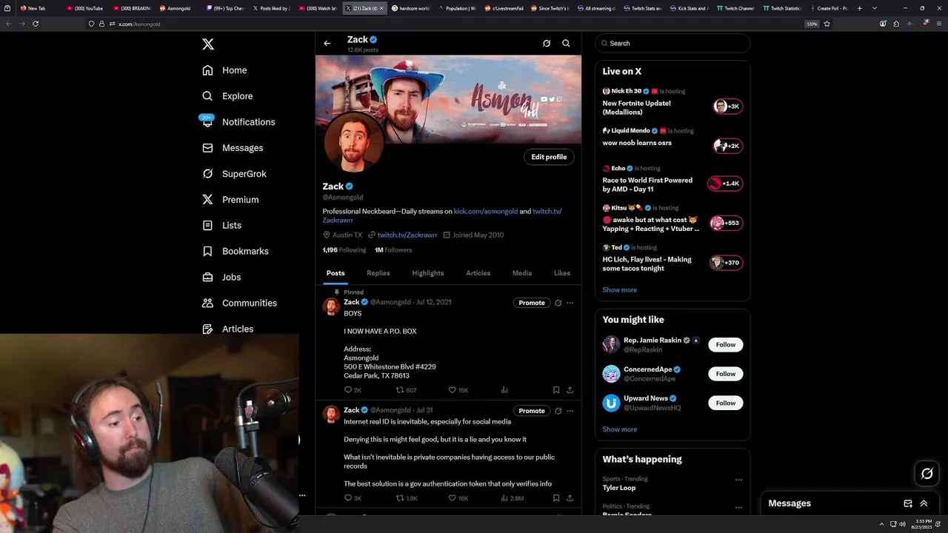Click the Edit profile button

pos(549,157)
